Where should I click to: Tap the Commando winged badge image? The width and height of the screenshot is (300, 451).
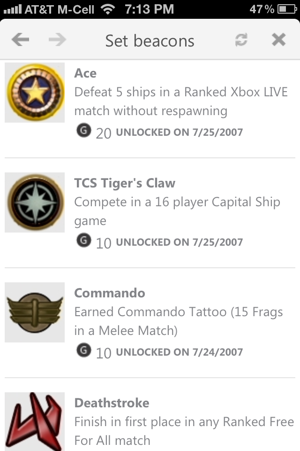point(35,312)
